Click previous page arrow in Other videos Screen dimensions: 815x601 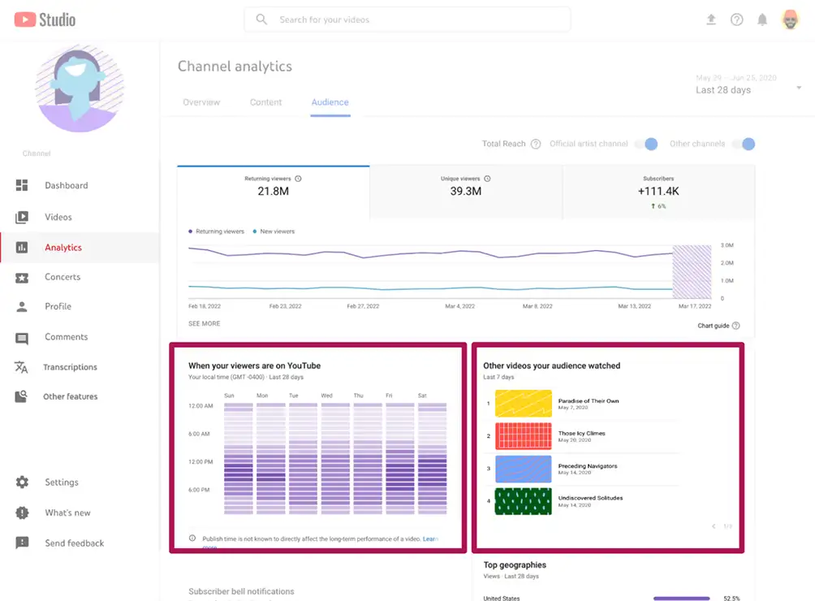click(714, 526)
